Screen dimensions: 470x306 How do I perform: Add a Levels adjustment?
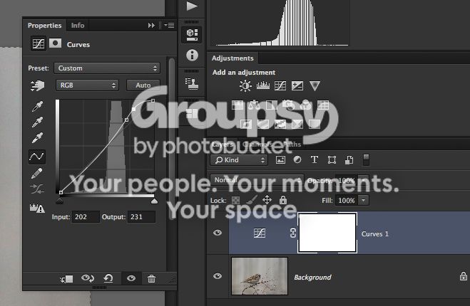(x=263, y=86)
